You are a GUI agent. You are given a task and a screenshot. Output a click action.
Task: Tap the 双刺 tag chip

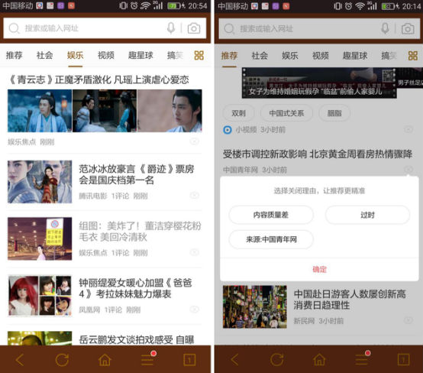pos(238,113)
